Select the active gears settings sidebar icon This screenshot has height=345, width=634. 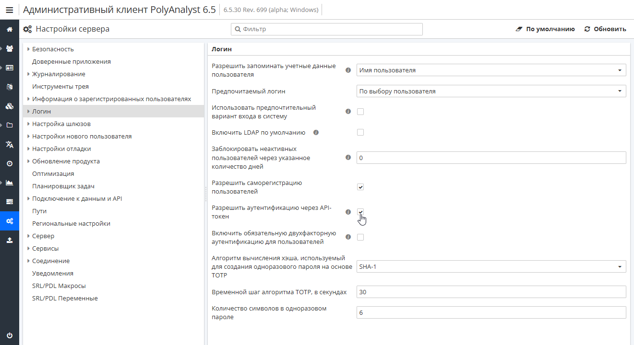pos(10,220)
